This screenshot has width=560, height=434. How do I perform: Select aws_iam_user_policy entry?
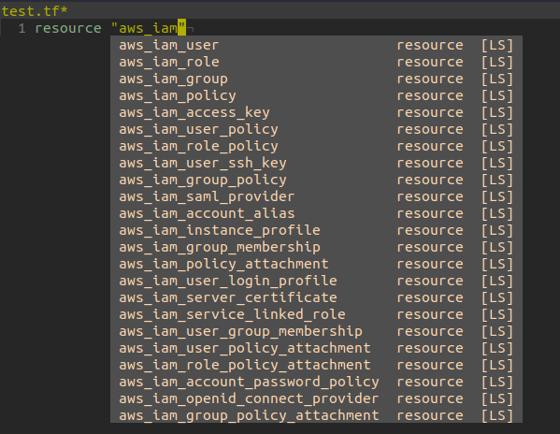[316, 129]
